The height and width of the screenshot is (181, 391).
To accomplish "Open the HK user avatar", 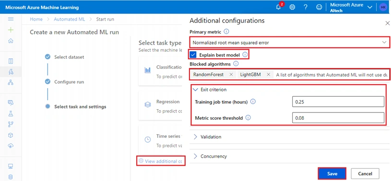I will click(383, 7).
